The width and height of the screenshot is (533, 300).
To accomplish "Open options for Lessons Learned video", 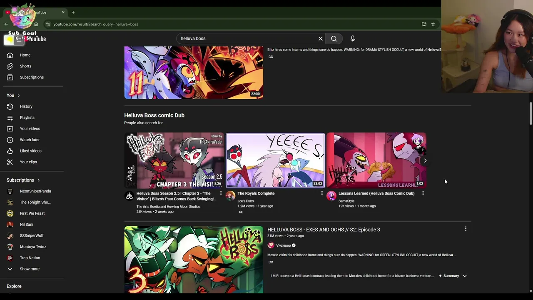I will point(423,193).
